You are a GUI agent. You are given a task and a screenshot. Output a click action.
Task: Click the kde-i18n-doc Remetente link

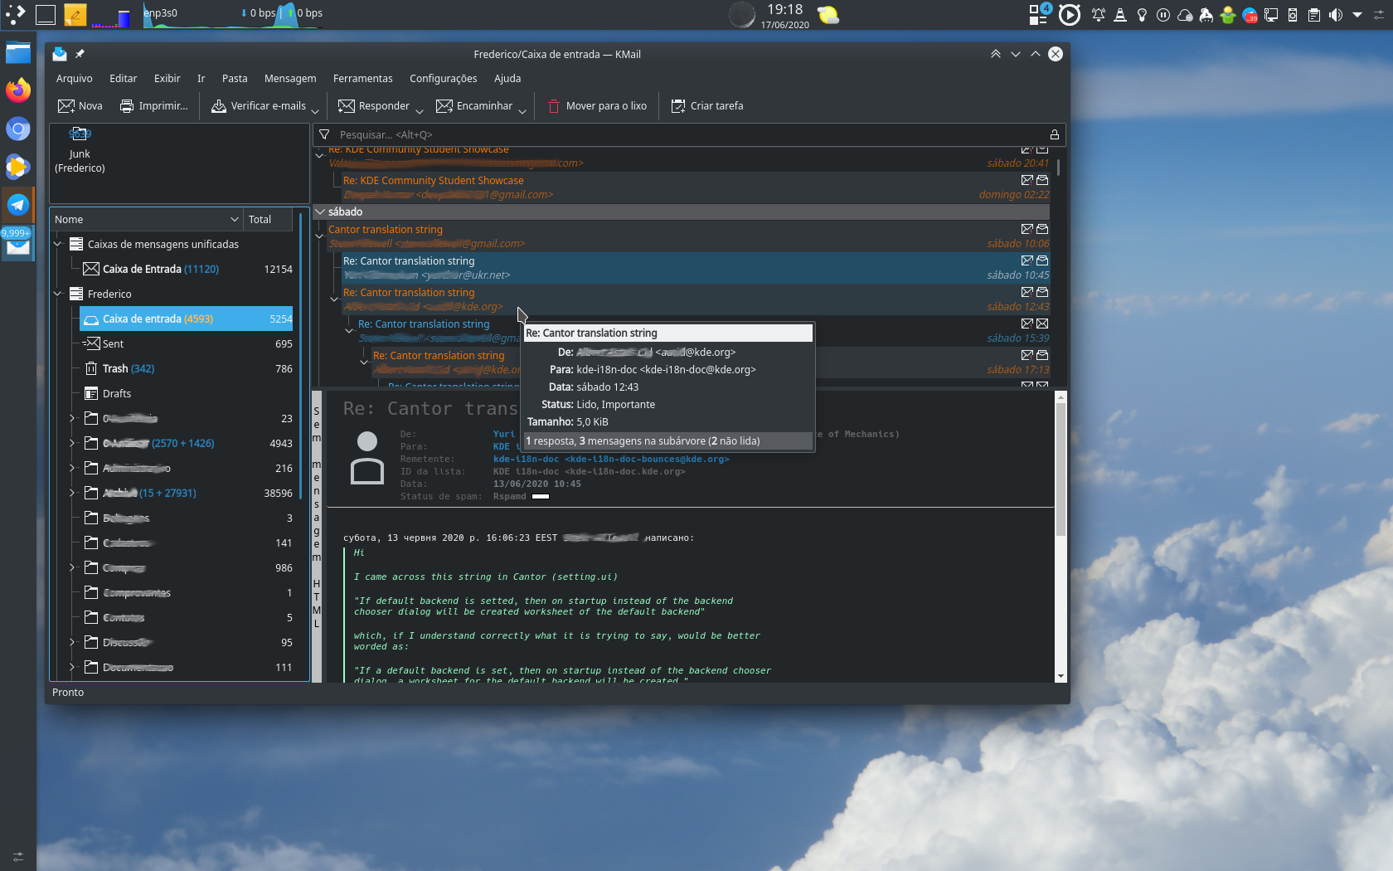[x=611, y=459]
